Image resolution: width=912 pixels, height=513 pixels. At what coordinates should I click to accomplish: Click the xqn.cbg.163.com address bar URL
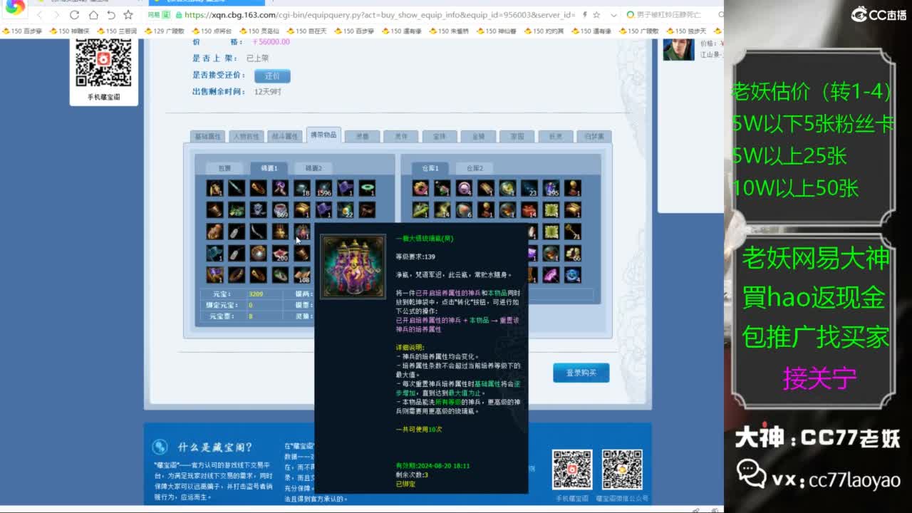click(x=379, y=14)
